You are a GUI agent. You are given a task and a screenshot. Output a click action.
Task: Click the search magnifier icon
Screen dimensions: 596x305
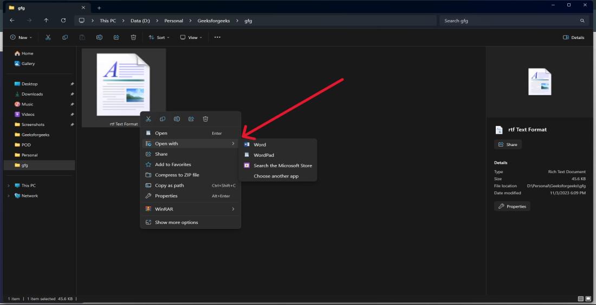coord(582,21)
